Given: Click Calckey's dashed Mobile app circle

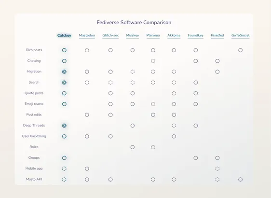Looking at the screenshot, I should [64, 169].
